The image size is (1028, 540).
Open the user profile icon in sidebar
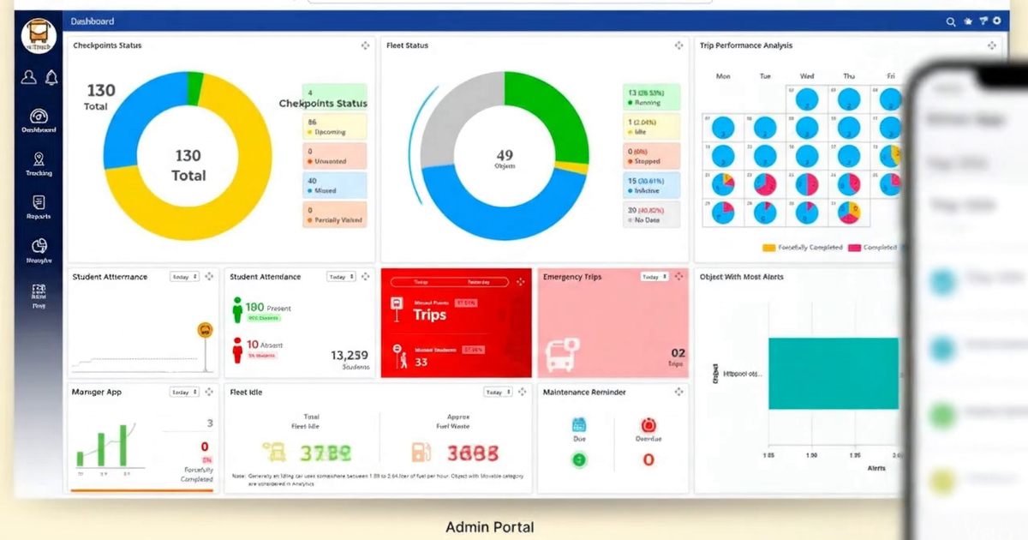tap(29, 77)
